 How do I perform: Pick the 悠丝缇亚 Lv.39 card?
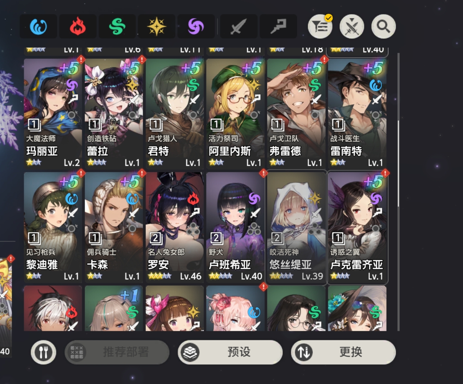(x=296, y=227)
